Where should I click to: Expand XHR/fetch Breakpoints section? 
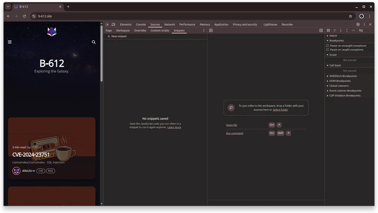tap(343, 76)
